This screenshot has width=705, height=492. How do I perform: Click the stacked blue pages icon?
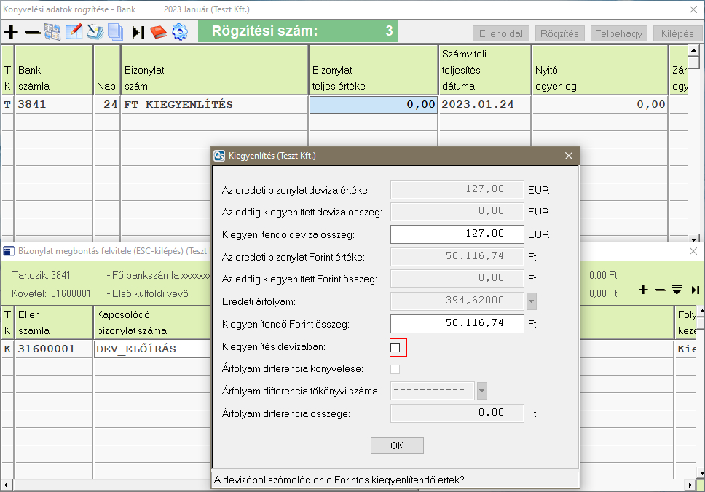tap(115, 32)
